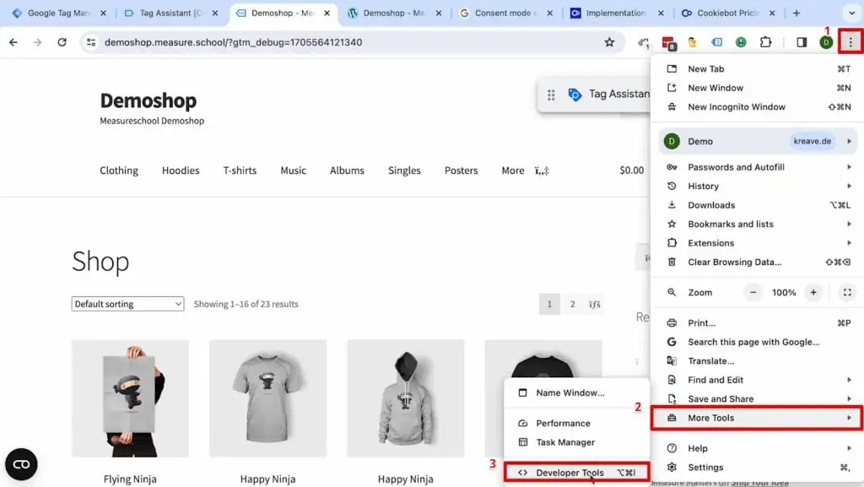Open the T-shirts navigation menu item

point(240,170)
